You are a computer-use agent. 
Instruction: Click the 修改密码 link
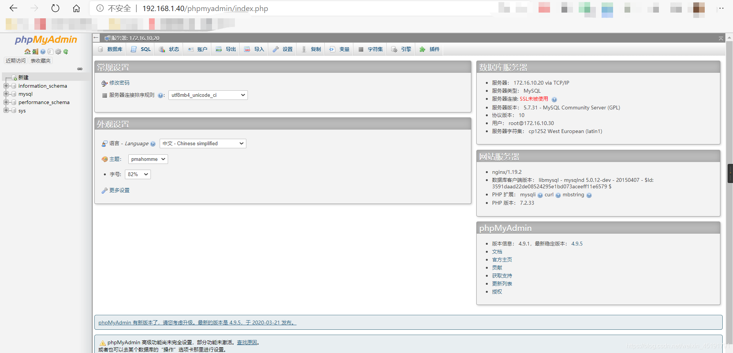coord(119,83)
